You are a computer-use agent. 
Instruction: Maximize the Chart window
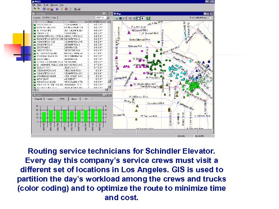click(x=107, y=95)
